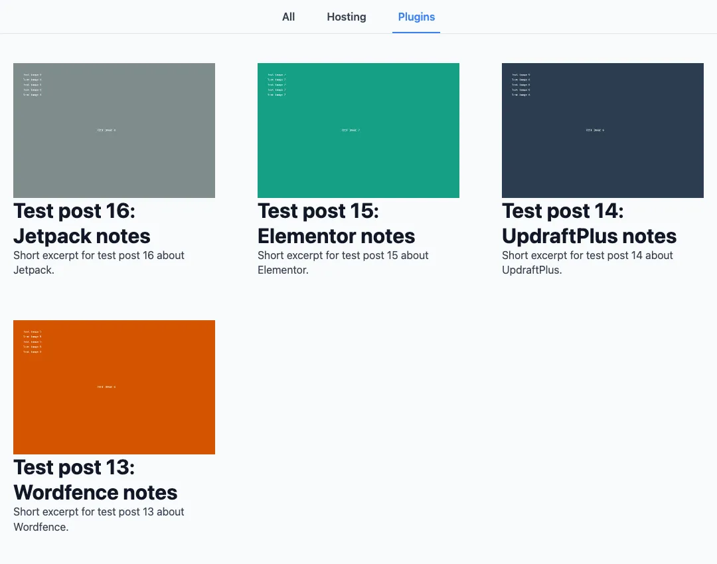This screenshot has height=564, width=717.
Task: Click the excerpt for test post 13 about Wordfence
Action: (99, 519)
